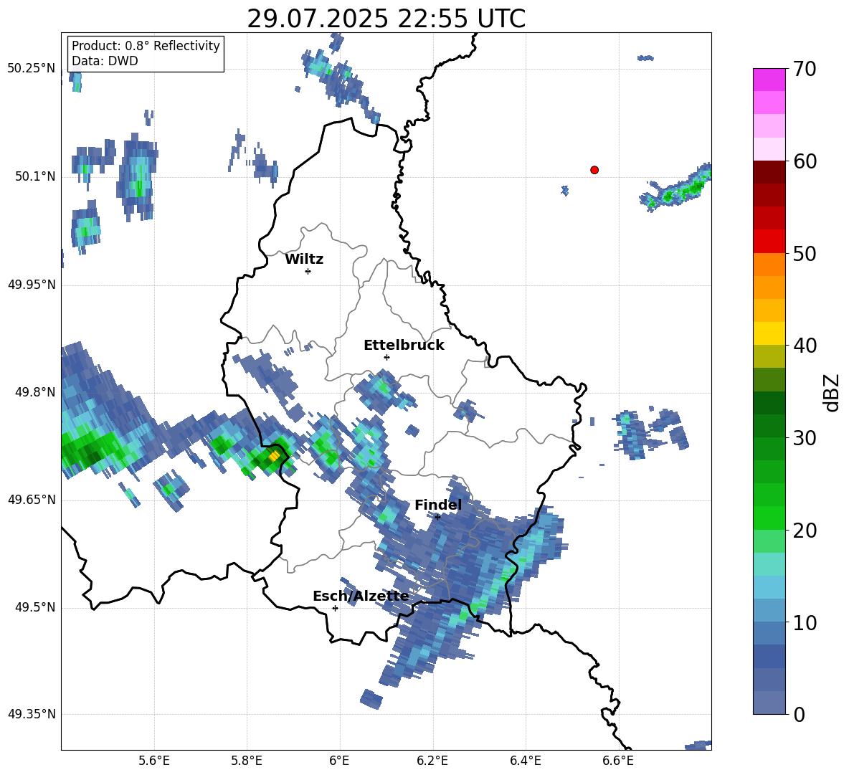The image size is (849, 775).
Task: Click the 49.35°N latitude label
Action: click(32, 715)
